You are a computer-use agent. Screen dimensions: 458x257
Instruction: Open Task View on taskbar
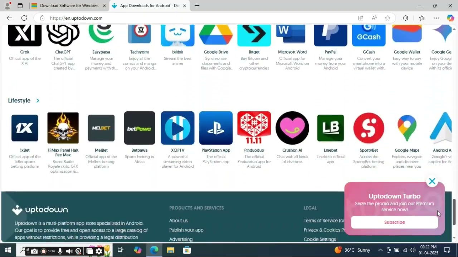121,250
